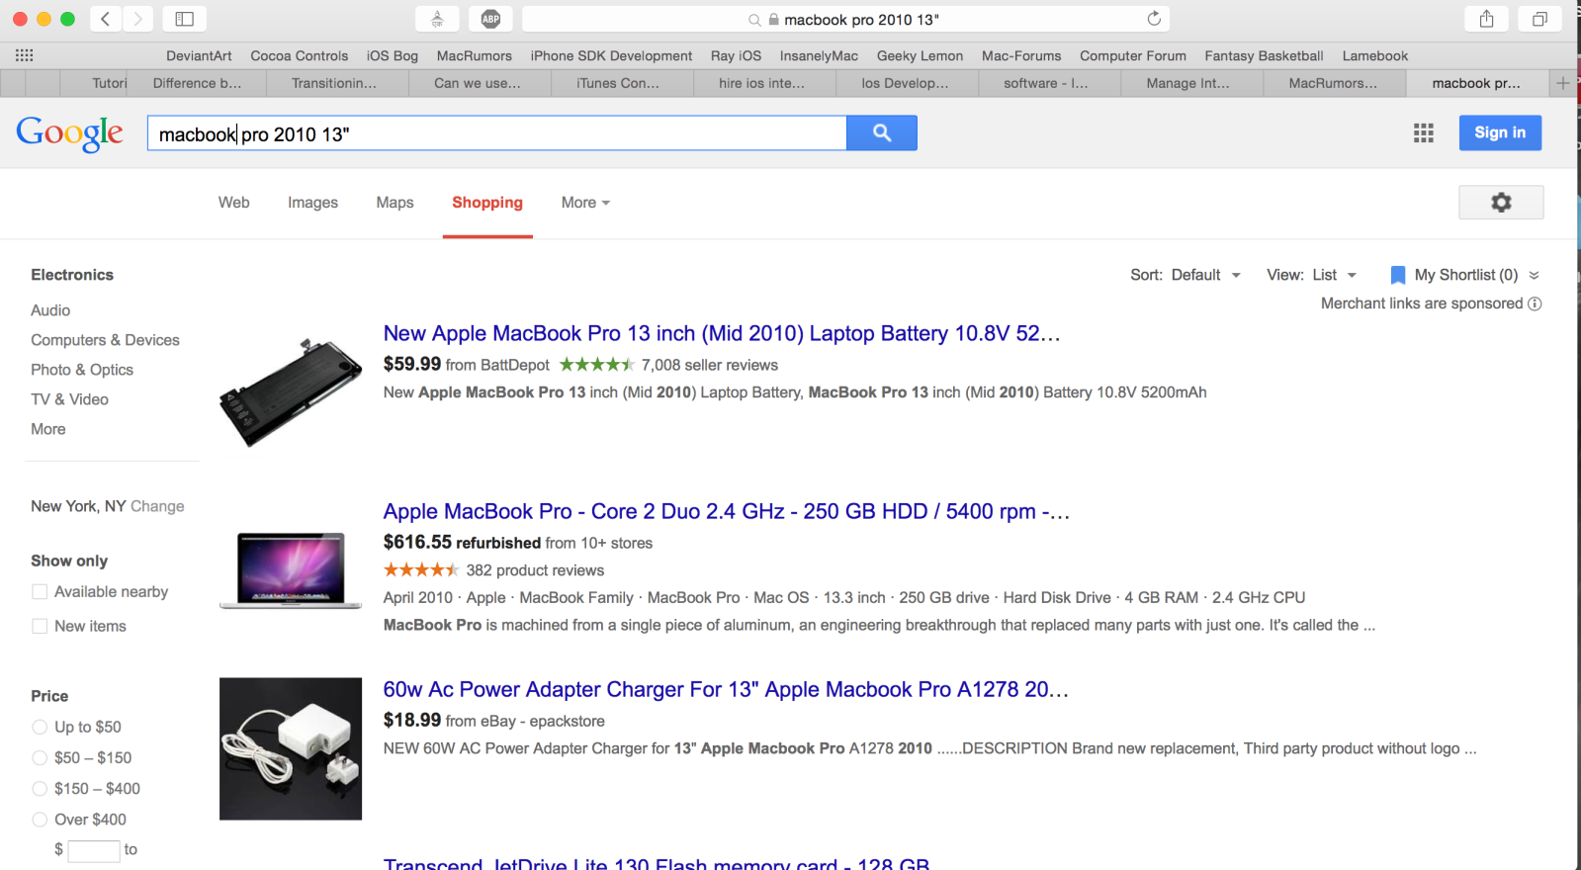This screenshot has height=870, width=1581.
Task: Open the MacBook Pro laptop thumbnail
Action: tap(291, 570)
